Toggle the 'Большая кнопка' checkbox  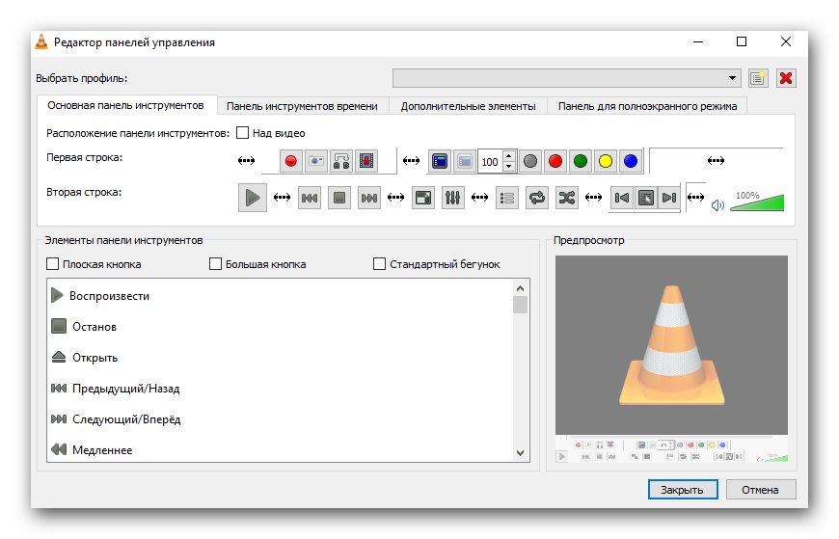215,264
